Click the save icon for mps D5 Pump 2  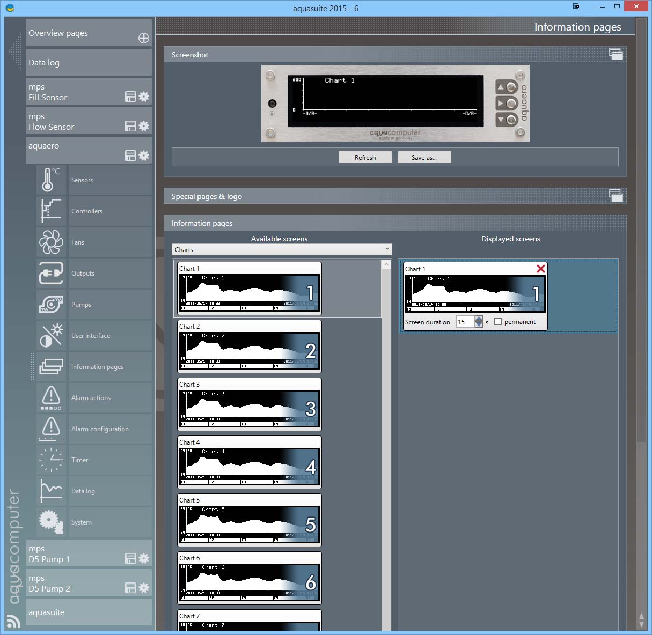[130, 588]
